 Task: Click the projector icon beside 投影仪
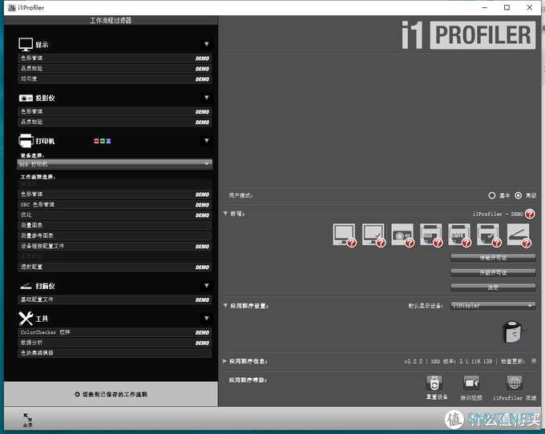pos(26,98)
